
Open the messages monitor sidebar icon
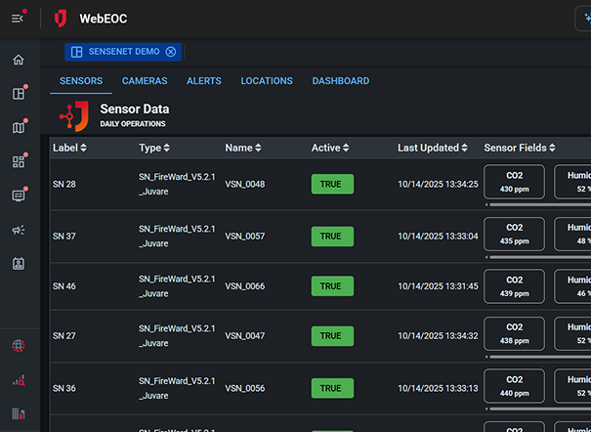(x=18, y=195)
